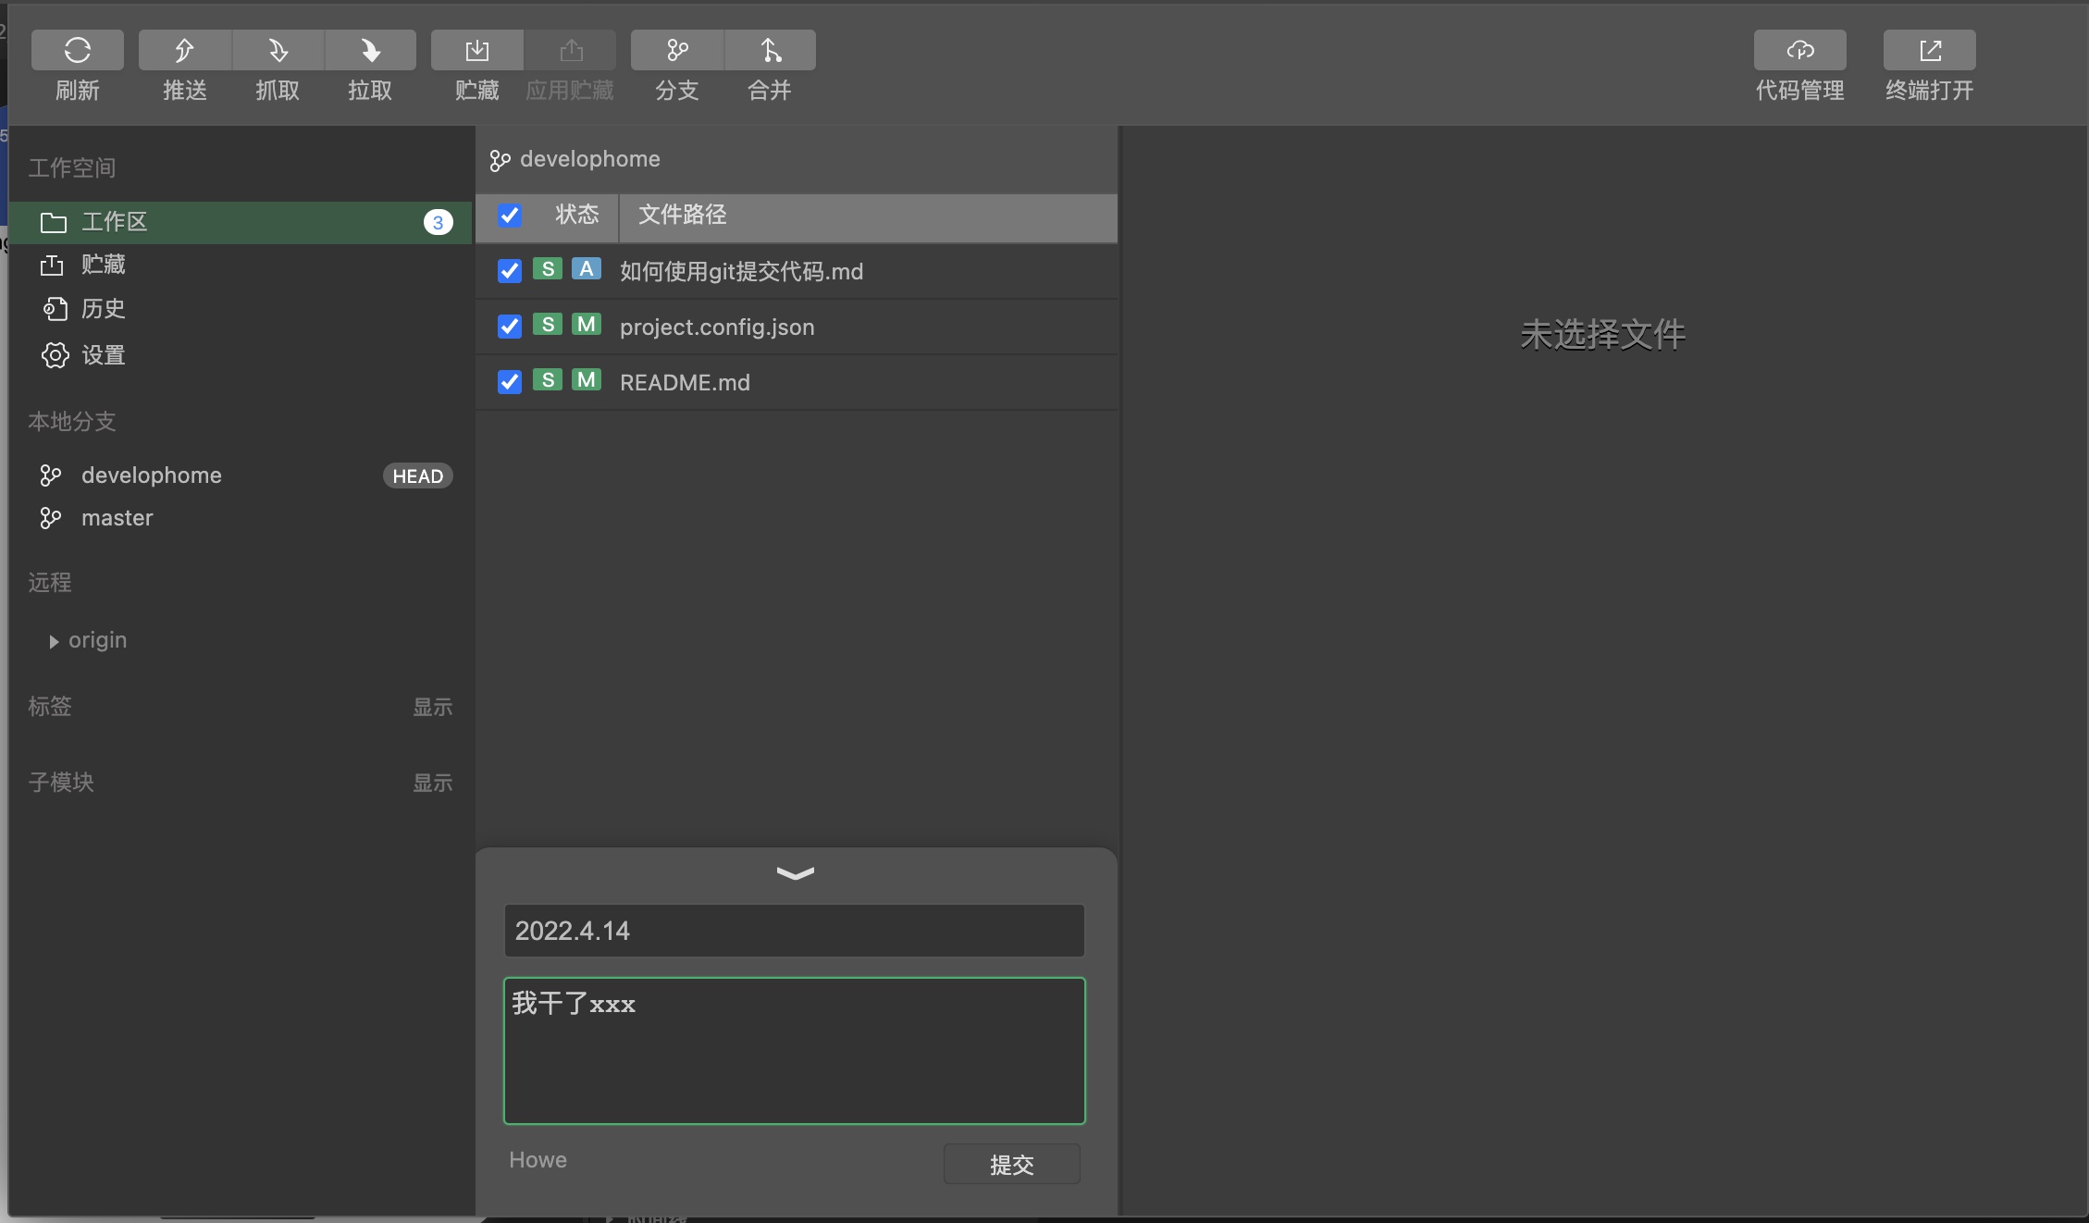Collapse the commit panel with chevron
This screenshot has width=2089, height=1223.
point(796,873)
